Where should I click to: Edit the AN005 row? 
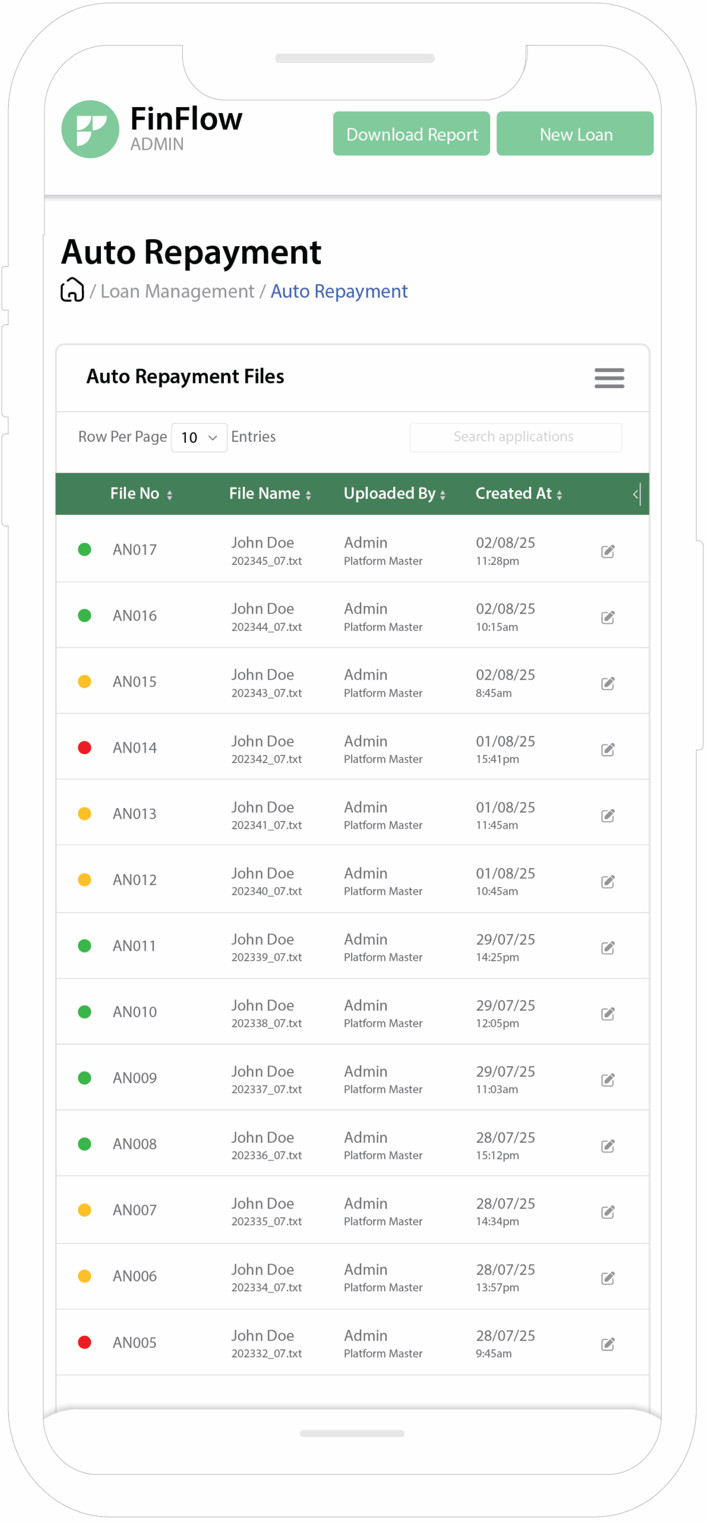click(x=607, y=1343)
